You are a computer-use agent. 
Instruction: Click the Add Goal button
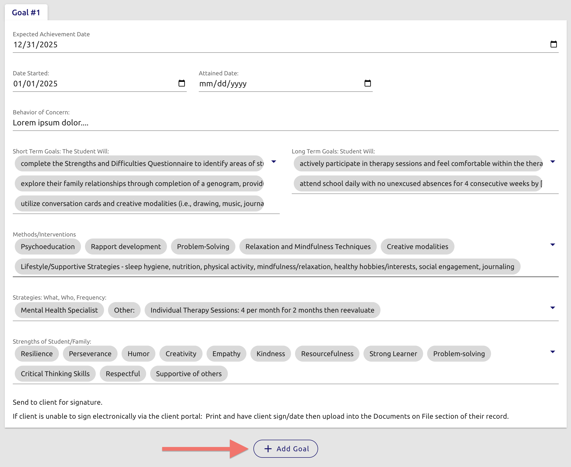[285, 448]
